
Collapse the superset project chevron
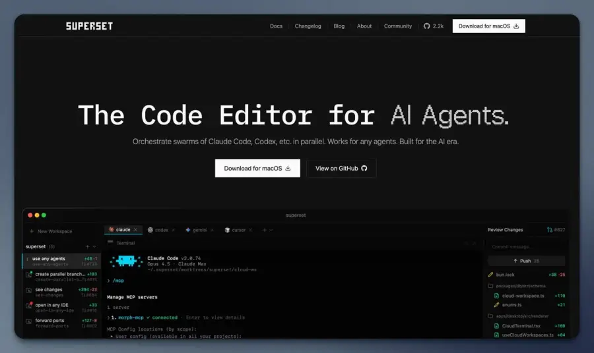click(94, 247)
